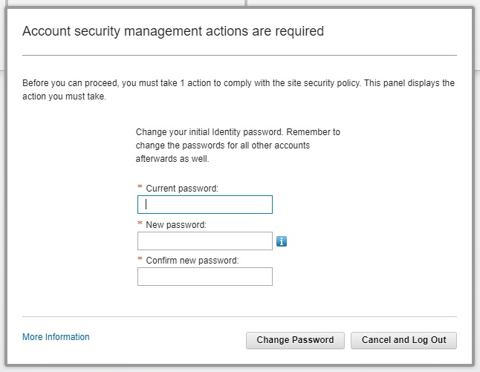480x372 pixels.
Task: Click the divider line above the footer buttons
Action: pos(239,317)
